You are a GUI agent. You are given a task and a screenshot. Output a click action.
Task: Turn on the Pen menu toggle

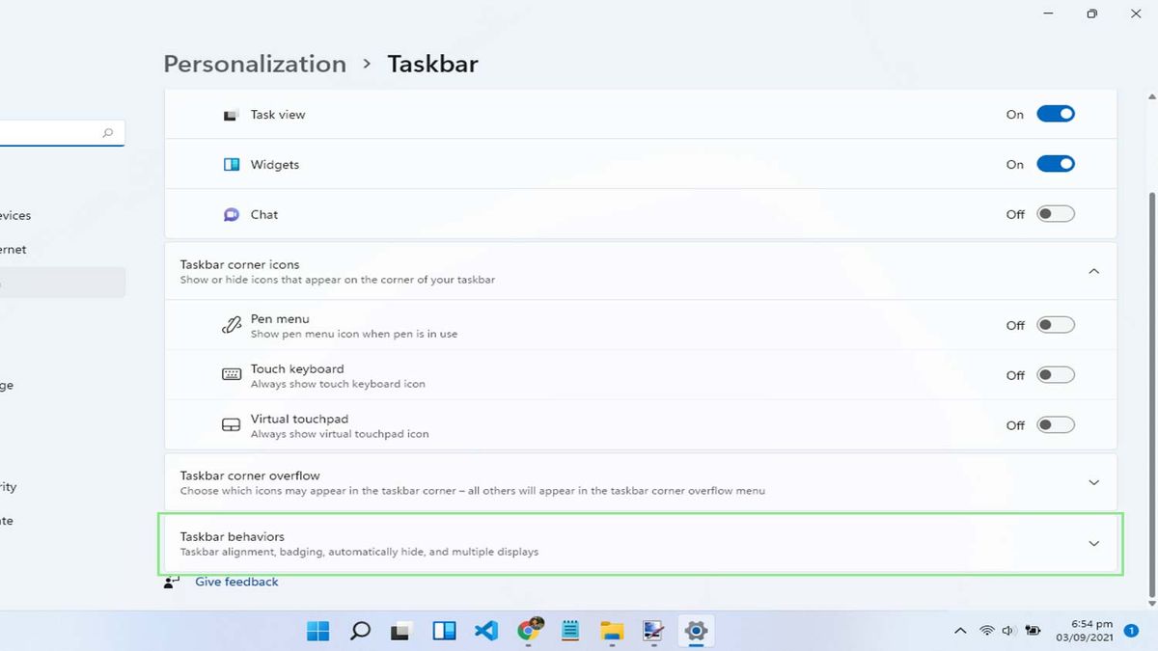tap(1056, 325)
